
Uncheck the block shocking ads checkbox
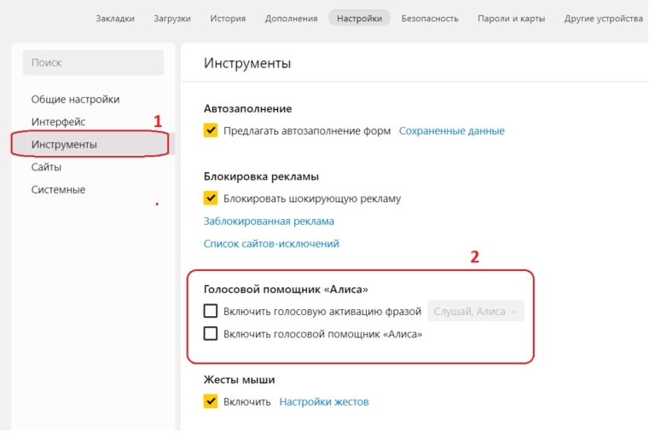coord(211,198)
